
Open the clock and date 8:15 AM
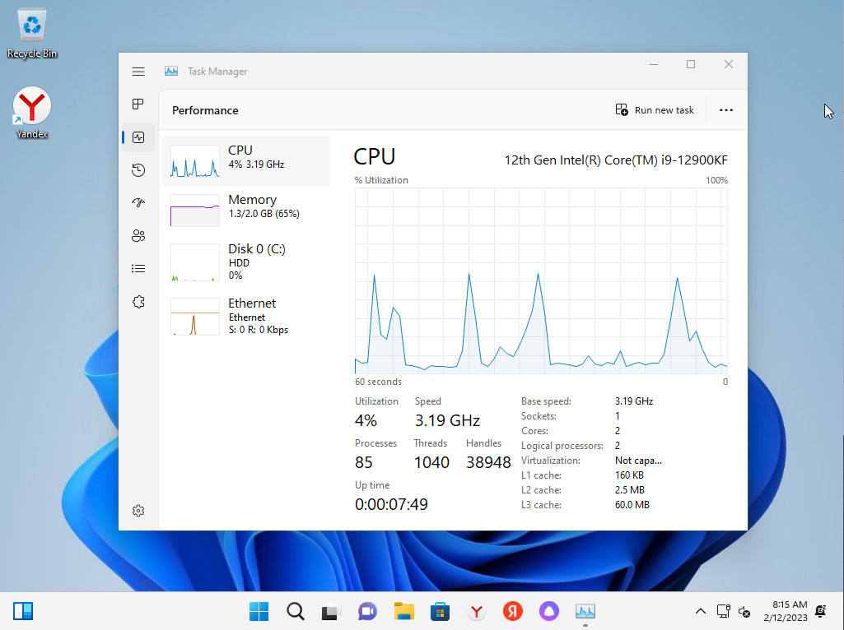(786, 611)
